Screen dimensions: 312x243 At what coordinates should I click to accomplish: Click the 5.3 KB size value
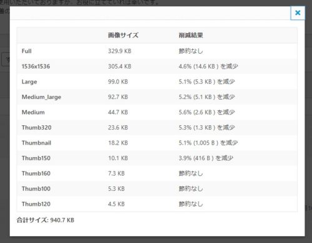[x=116, y=189]
